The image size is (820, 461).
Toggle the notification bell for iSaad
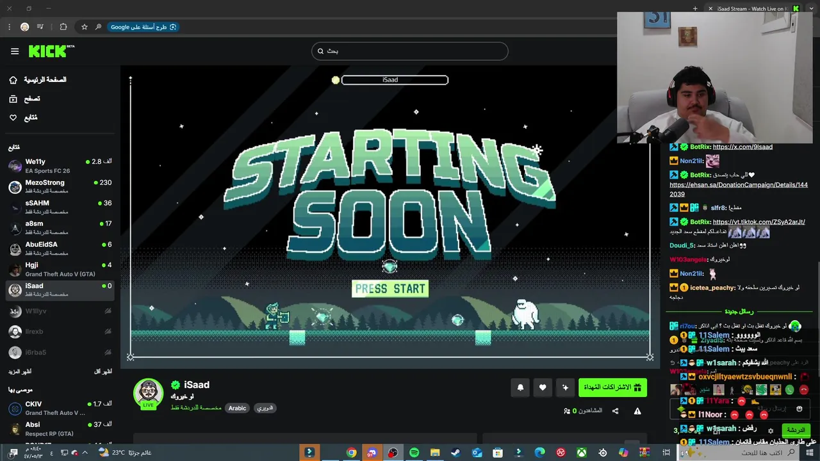point(520,387)
